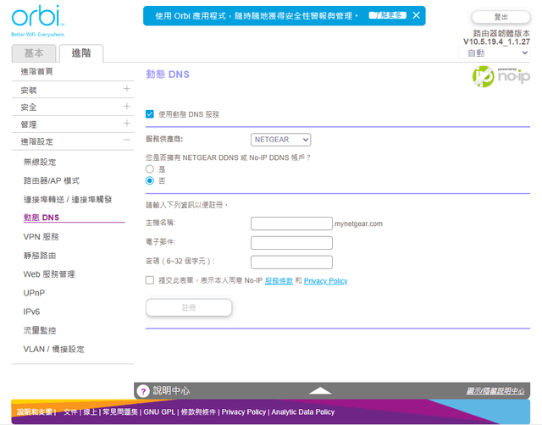Open Web 服務管理 page
This screenshot has width=542, height=425.
pyautogui.click(x=49, y=274)
